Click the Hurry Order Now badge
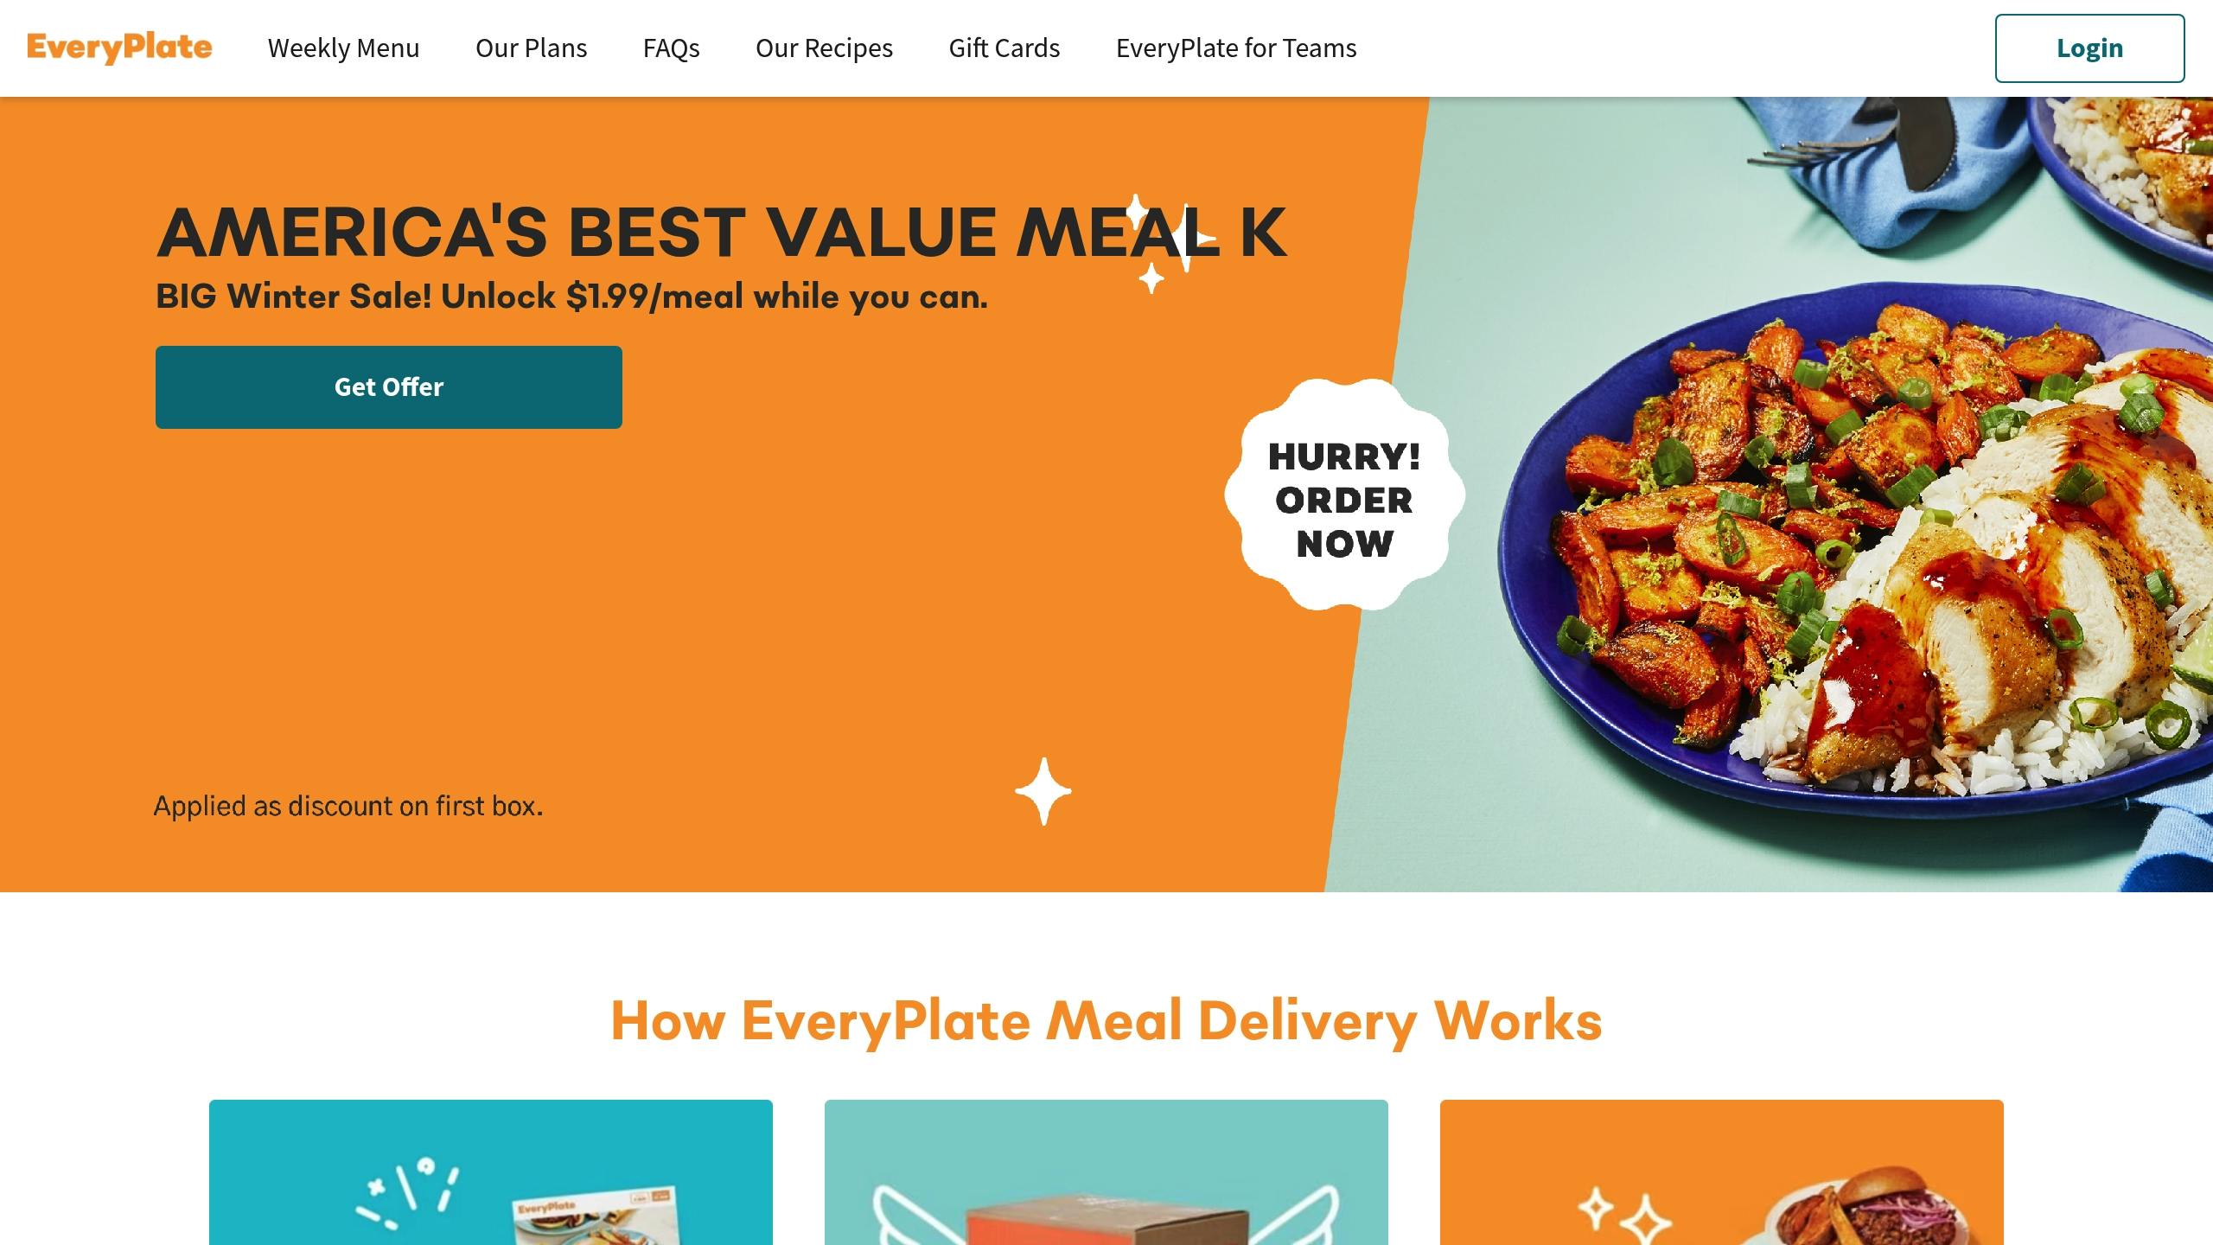The height and width of the screenshot is (1245, 2213). pos(1344,495)
